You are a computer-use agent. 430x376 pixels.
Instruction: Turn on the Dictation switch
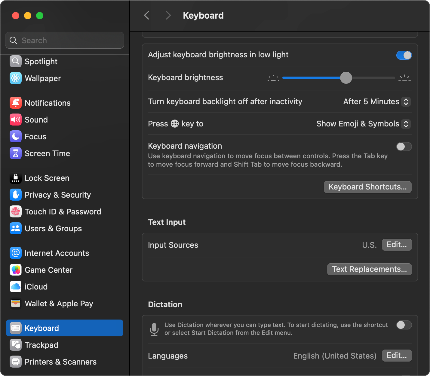pos(404,325)
